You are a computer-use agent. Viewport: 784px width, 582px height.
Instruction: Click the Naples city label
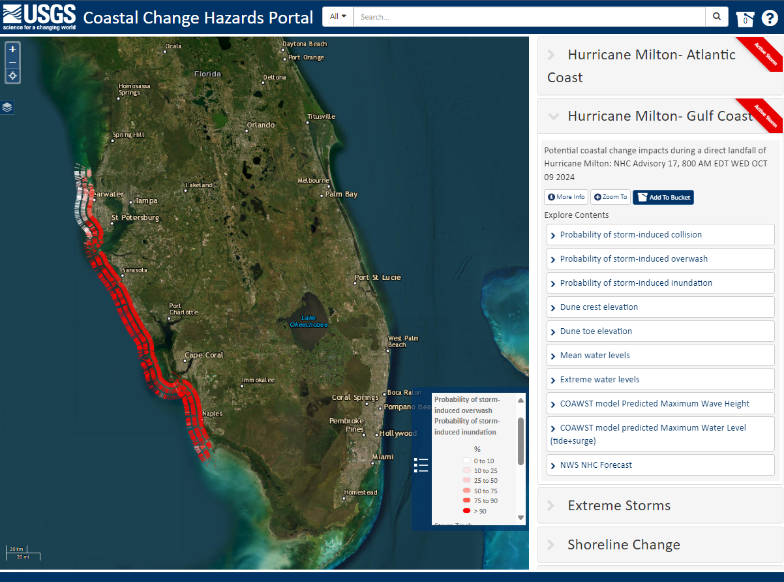[212, 414]
